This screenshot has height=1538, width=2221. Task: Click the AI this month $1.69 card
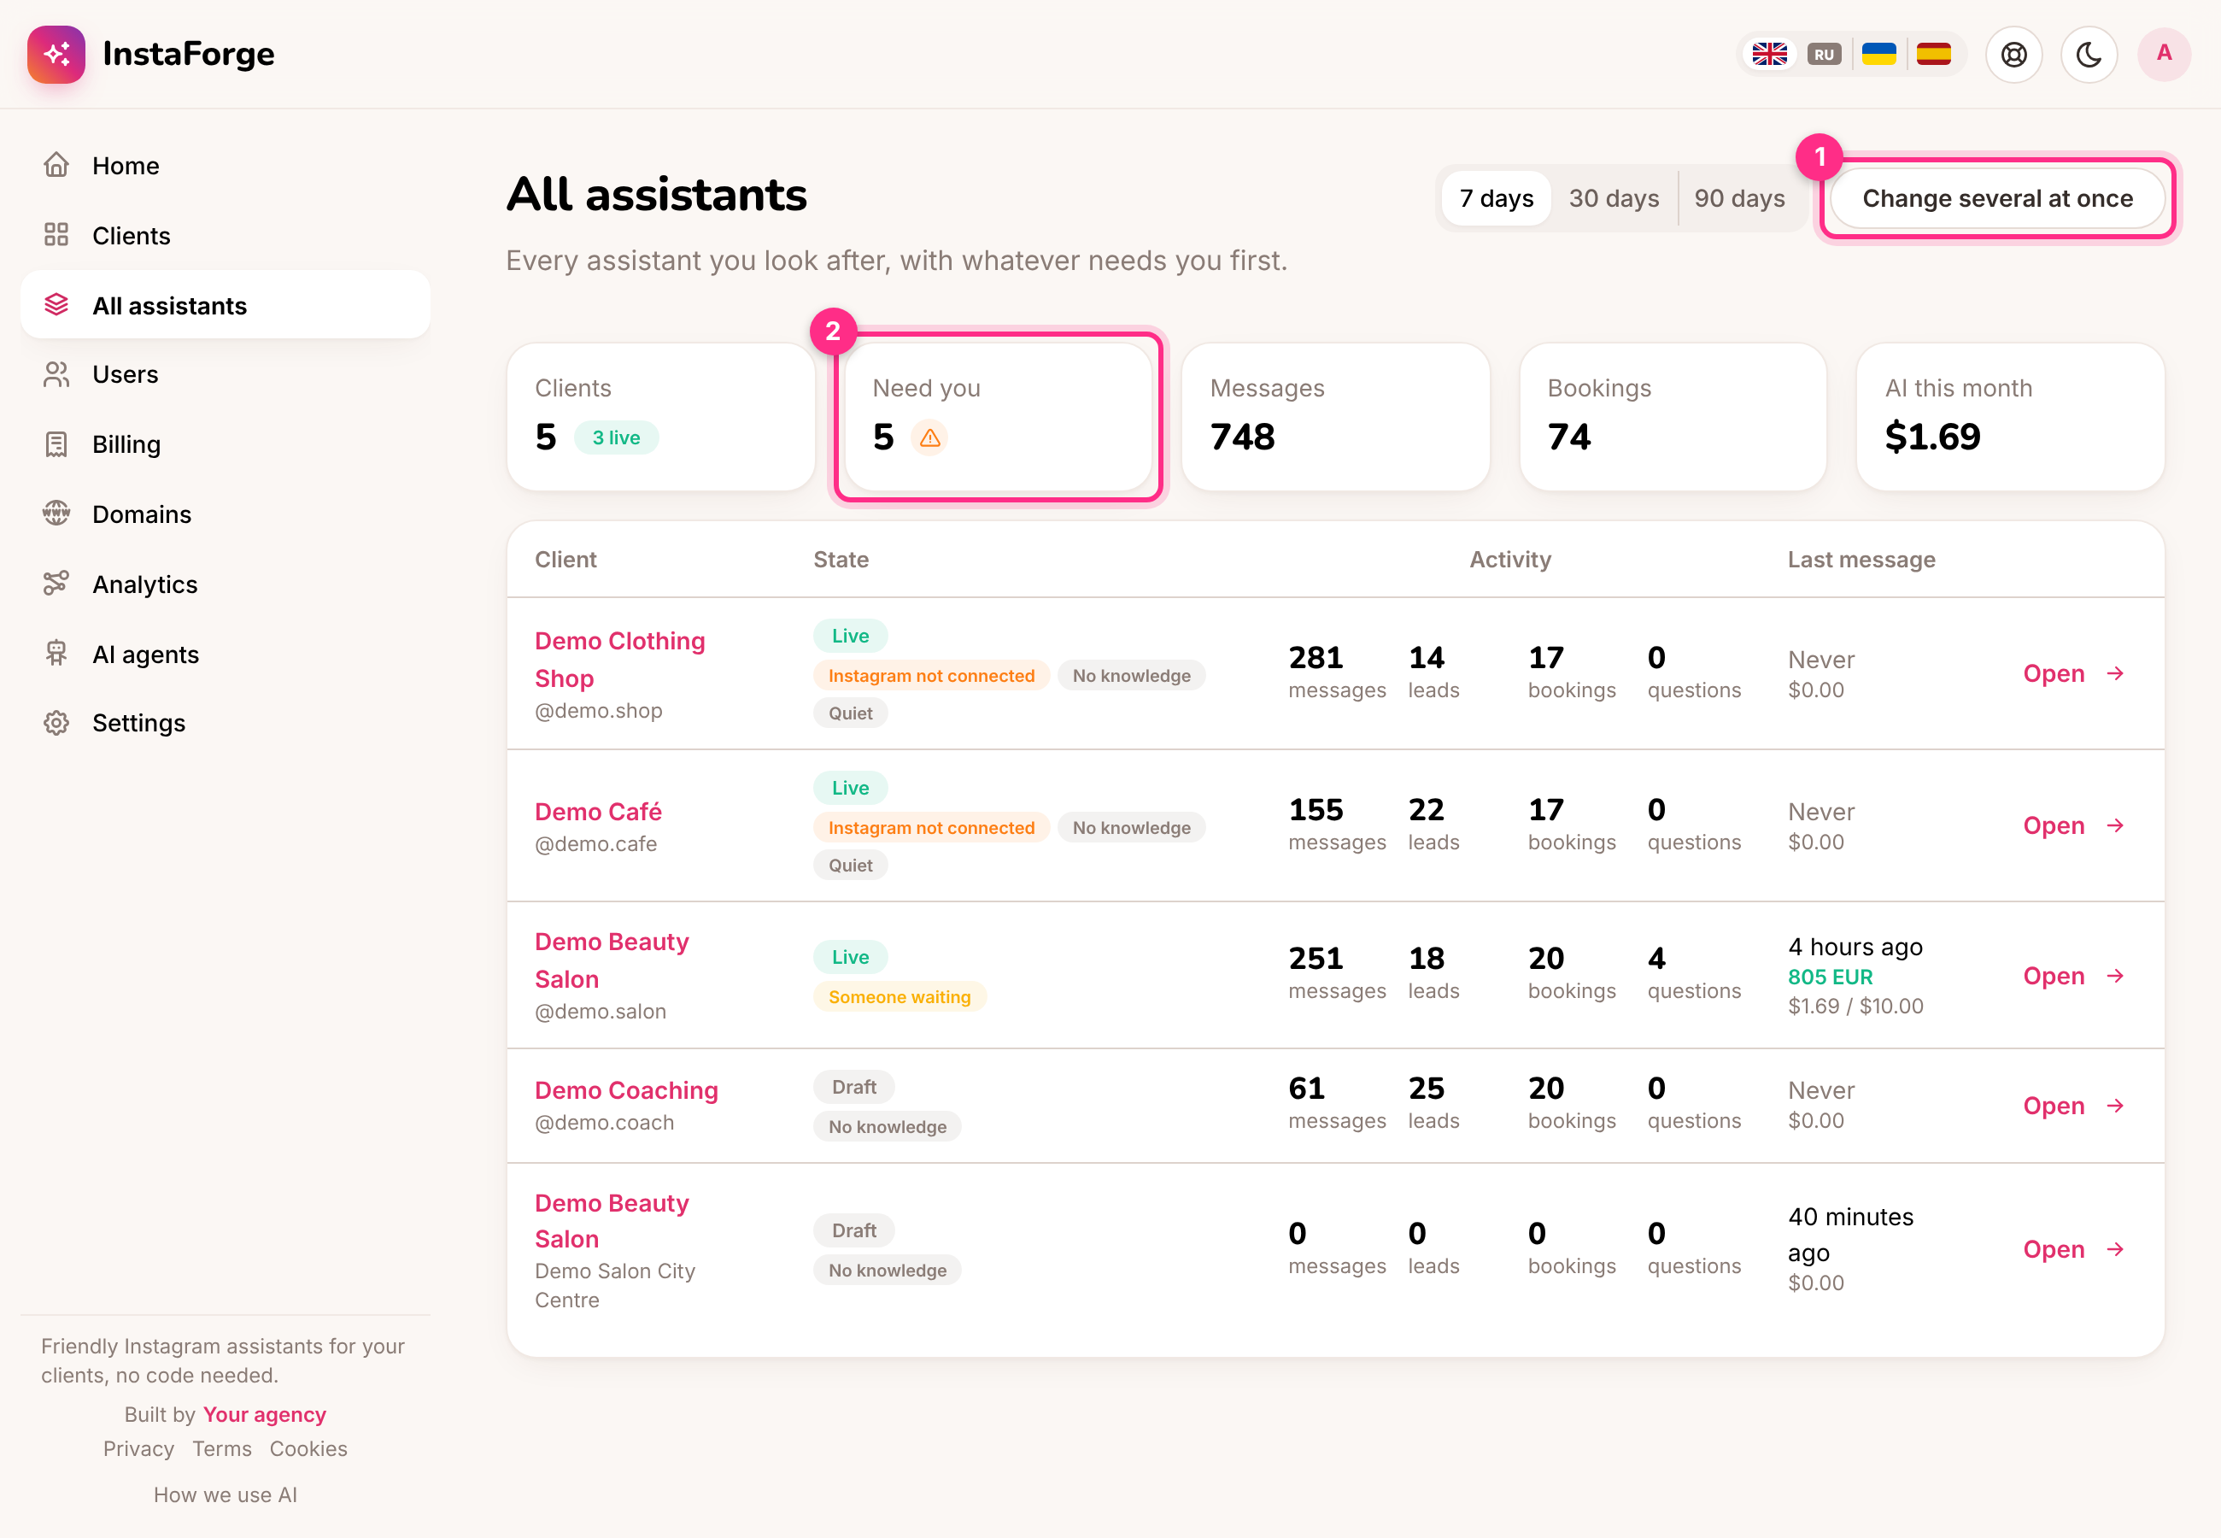[2010, 416]
